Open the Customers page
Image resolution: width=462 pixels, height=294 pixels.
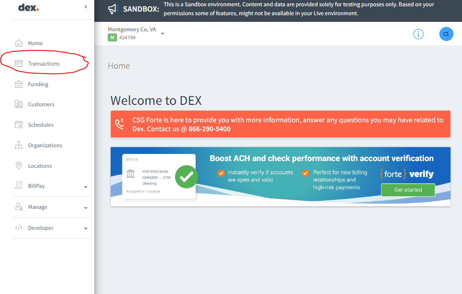41,104
